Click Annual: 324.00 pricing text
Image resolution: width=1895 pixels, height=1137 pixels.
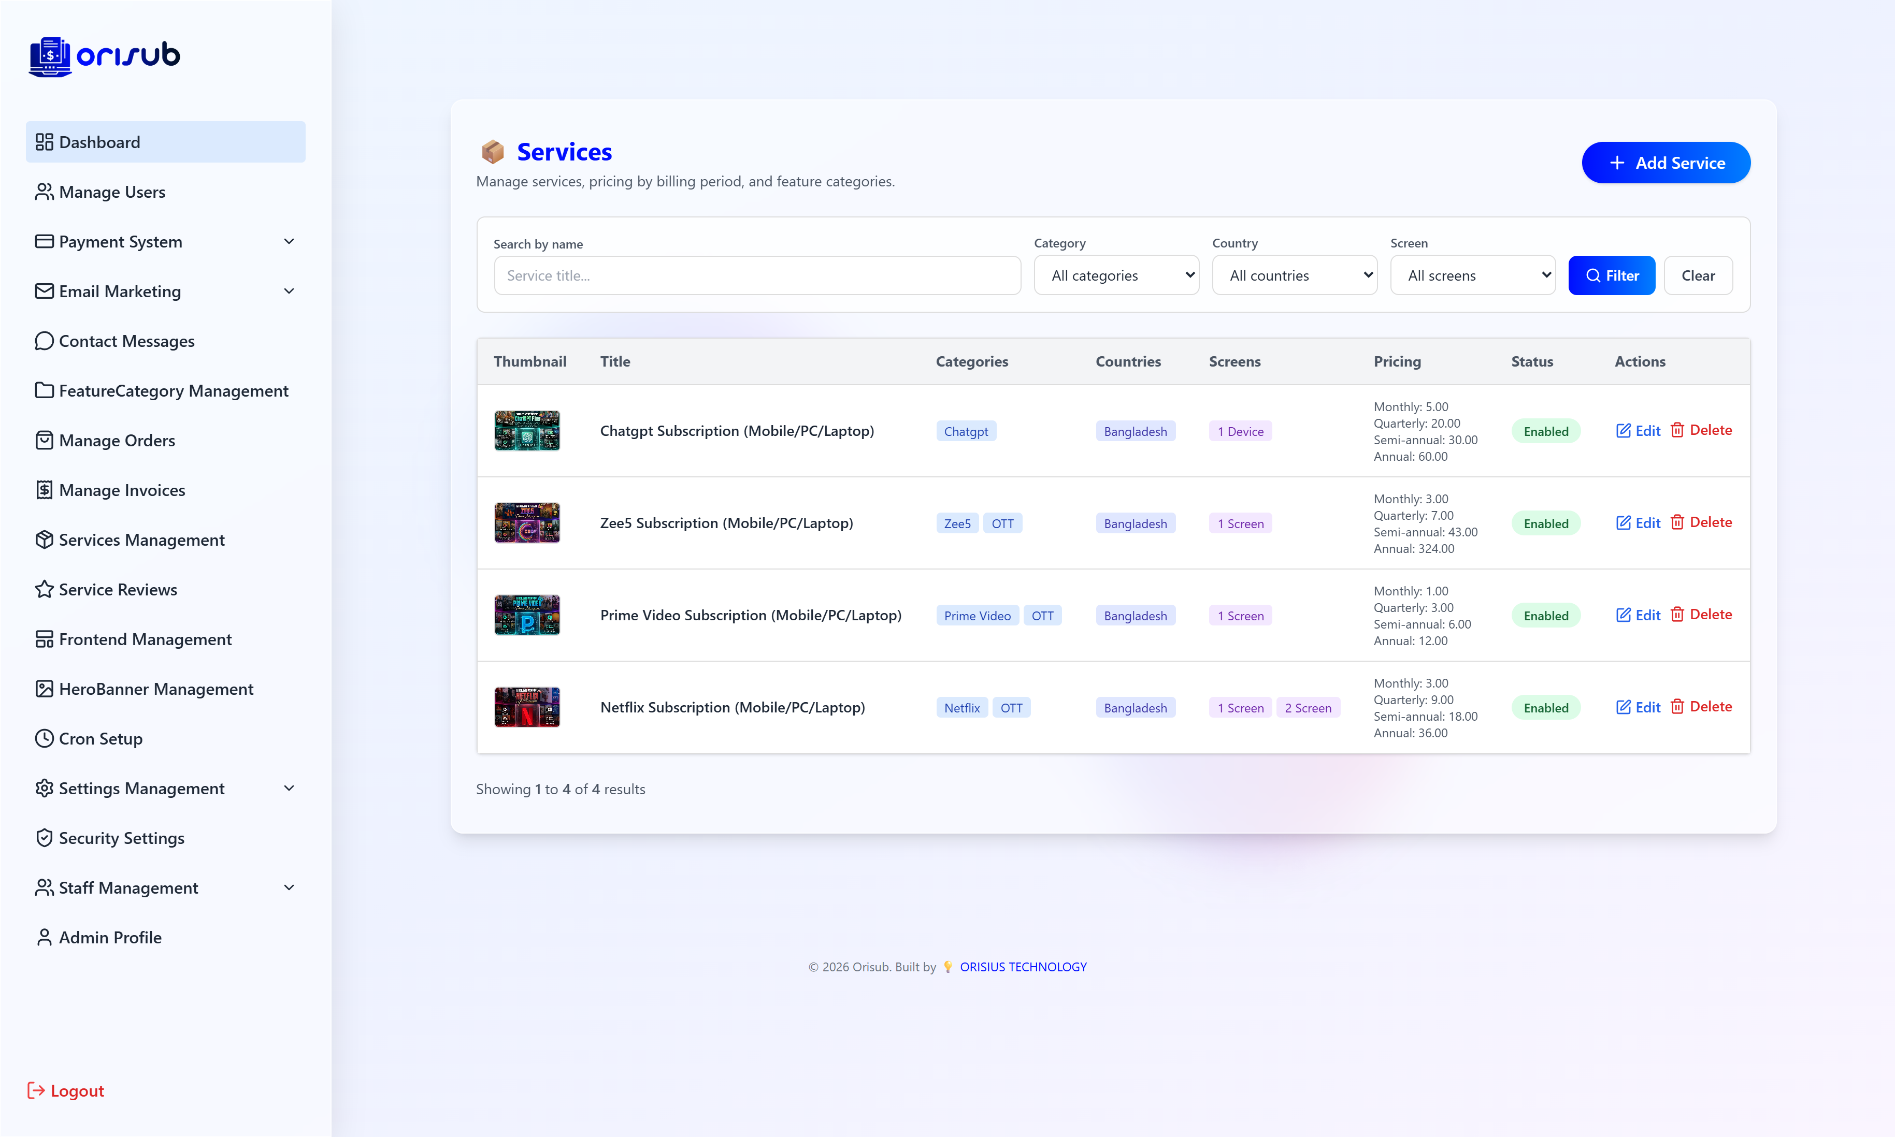pos(1414,549)
